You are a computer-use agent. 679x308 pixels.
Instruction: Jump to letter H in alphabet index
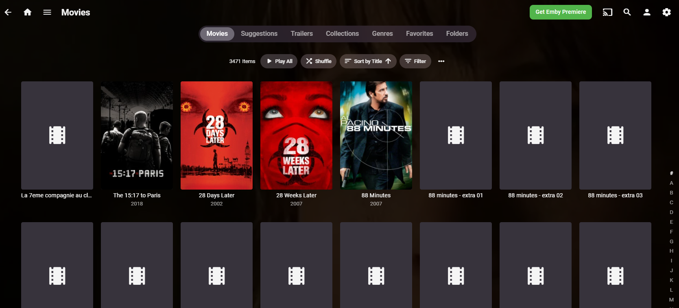coord(671,251)
